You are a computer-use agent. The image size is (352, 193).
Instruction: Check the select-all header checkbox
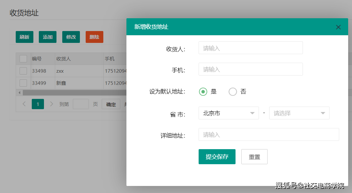click(x=23, y=59)
